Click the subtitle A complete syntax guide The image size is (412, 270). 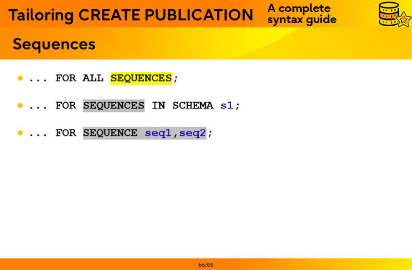[302, 14]
